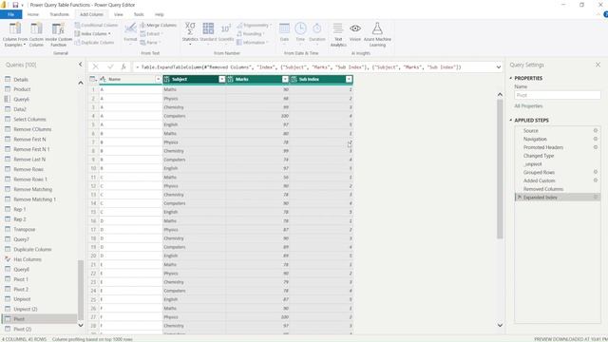Open Source step settings gear

596,131
